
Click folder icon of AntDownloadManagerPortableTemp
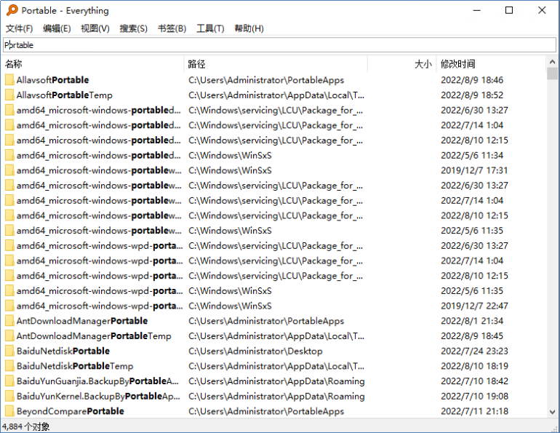point(9,335)
